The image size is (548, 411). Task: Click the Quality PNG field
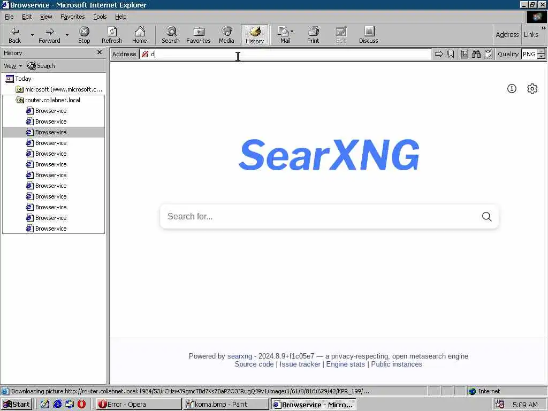[529, 54]
